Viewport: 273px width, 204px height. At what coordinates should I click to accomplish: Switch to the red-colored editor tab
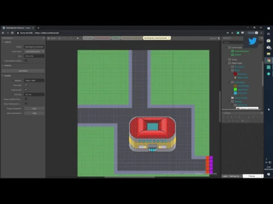coord(102,38)
